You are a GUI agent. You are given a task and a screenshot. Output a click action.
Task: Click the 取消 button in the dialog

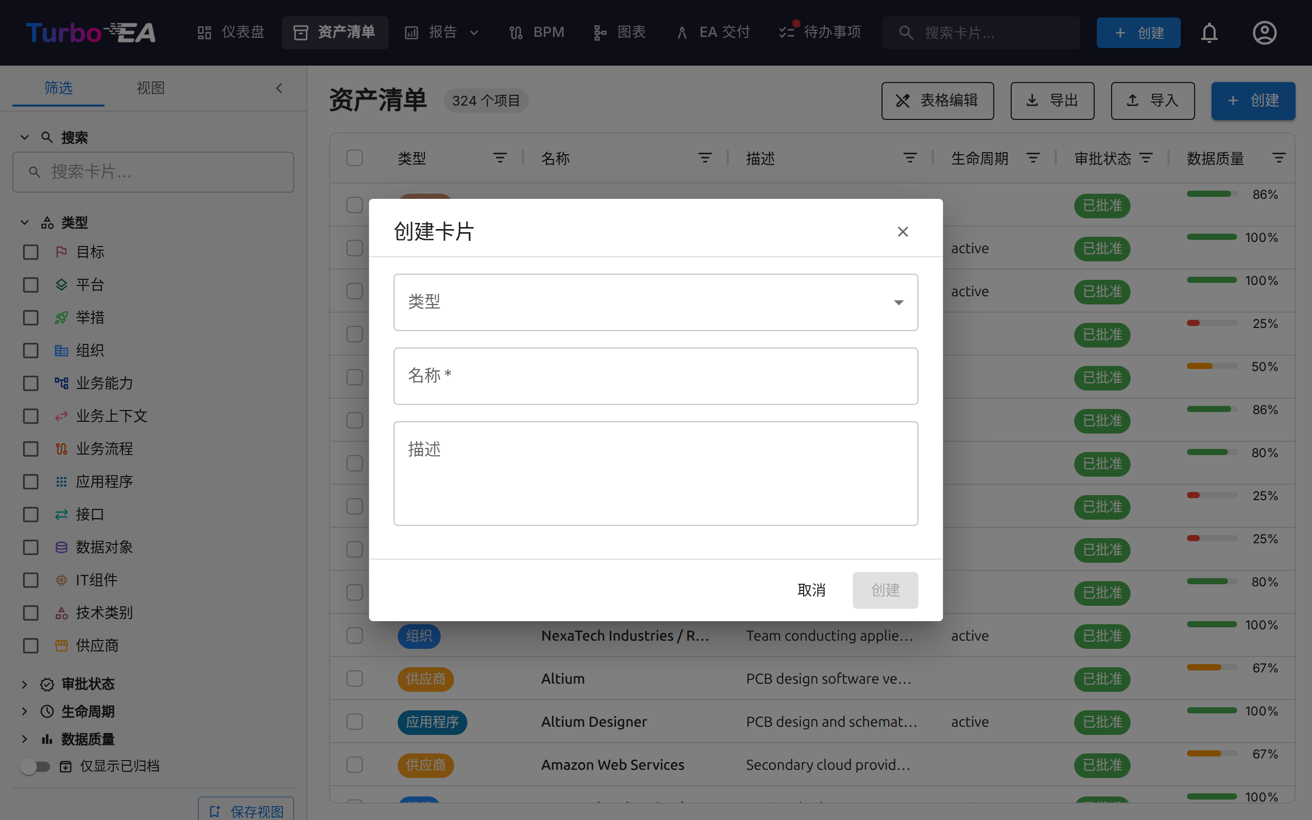tap(811, 590)
